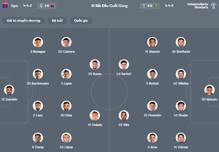Click the Independiente Rivadavia club crest
The height and width of the screenshot is (152, 219).
[213, 6]
